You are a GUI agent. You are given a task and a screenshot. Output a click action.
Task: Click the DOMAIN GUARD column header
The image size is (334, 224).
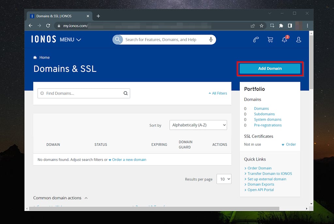pos(185,145)
